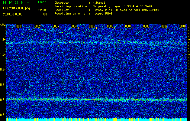Click the value 100 under the meteor label

[x=45, y=14]
